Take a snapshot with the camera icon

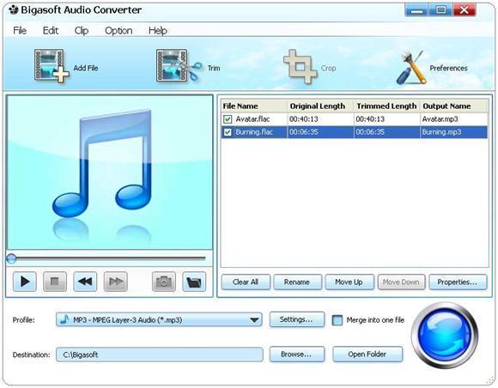[164, 282]
